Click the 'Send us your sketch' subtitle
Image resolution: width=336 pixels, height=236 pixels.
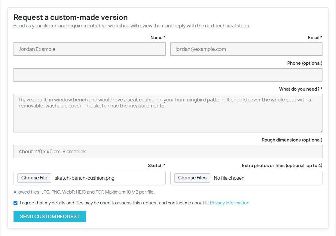[x=132, y=26]
